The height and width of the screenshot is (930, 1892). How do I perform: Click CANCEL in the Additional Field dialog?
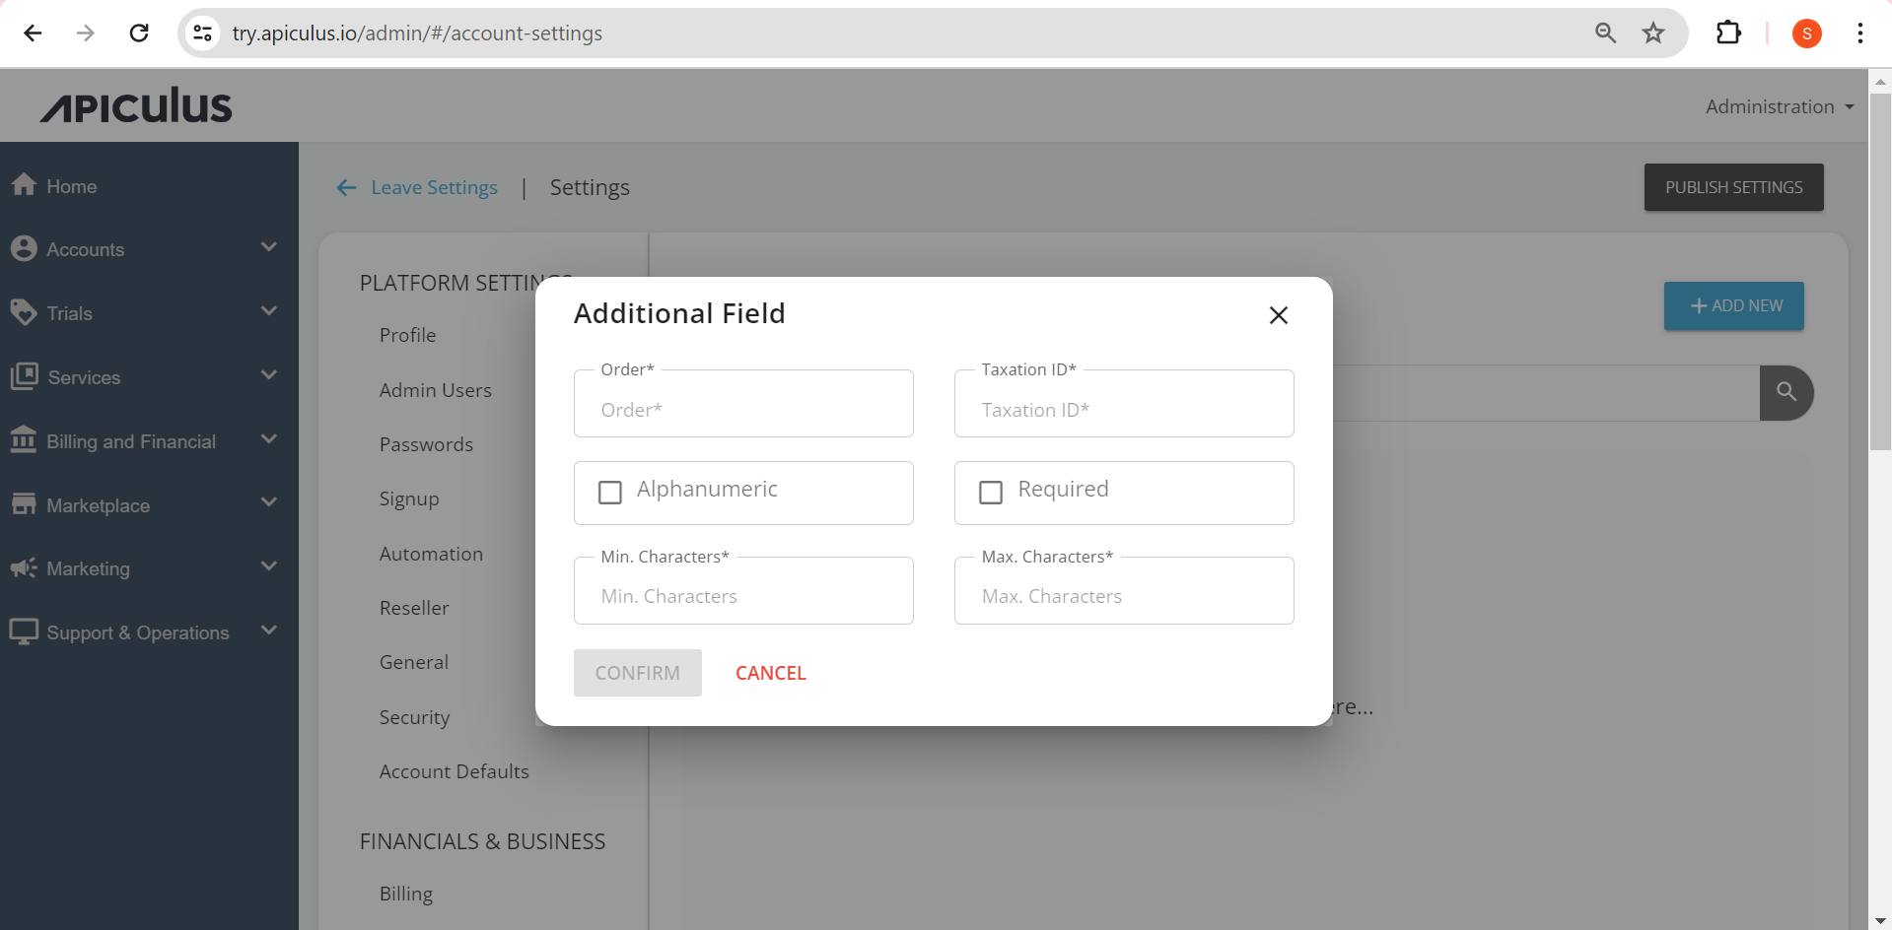770,672
